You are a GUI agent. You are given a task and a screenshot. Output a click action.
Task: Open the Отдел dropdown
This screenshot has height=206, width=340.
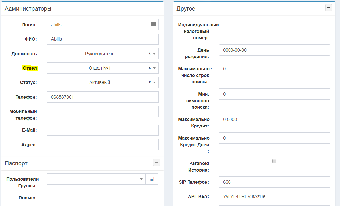click(x=98, y=68)
